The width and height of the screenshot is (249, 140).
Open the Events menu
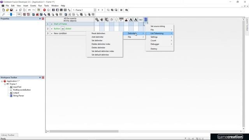(33, 5)
